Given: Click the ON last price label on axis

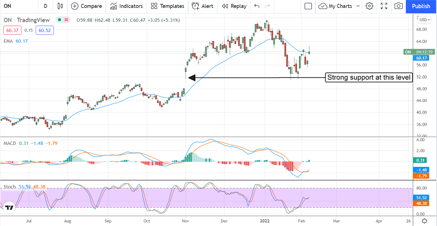Looking at the screenshot, I should point(419,52).
